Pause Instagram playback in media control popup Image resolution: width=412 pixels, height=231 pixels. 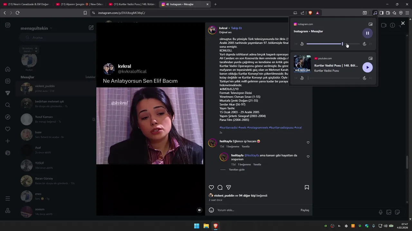[x=368, y=33]
